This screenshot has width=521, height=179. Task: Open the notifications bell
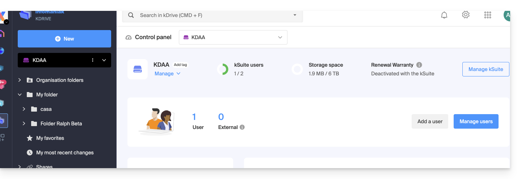444,15
